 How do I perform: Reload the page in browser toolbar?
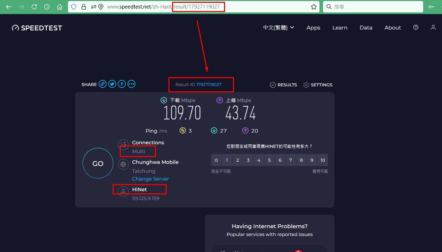tap(34, 7)
